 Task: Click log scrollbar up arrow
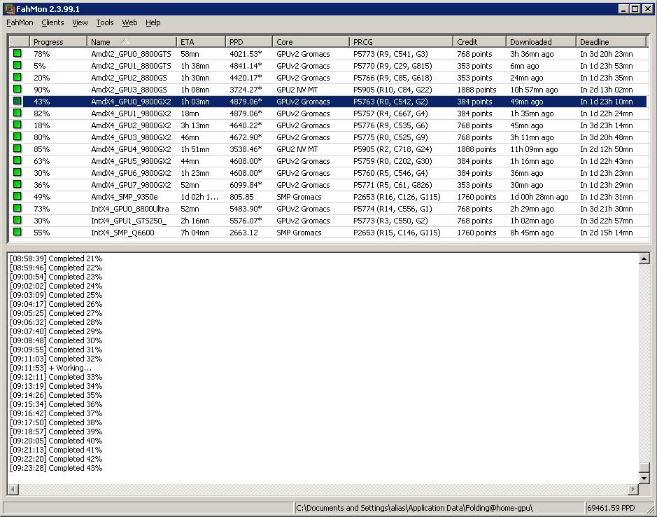pos(644,258)
